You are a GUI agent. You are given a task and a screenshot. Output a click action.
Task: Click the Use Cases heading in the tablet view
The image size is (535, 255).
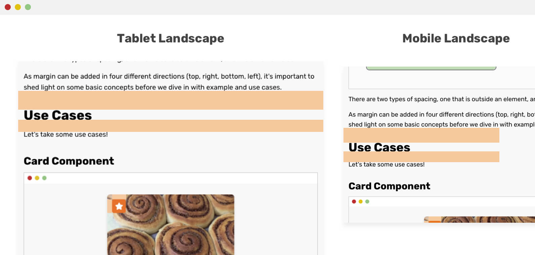point(58,115)
